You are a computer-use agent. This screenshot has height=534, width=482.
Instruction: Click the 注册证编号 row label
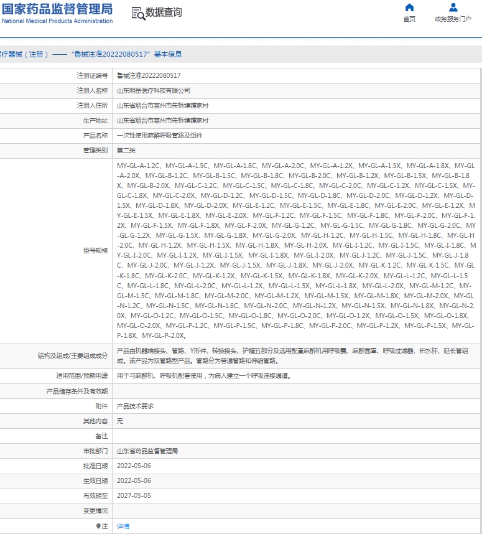[x=92, y=75]
